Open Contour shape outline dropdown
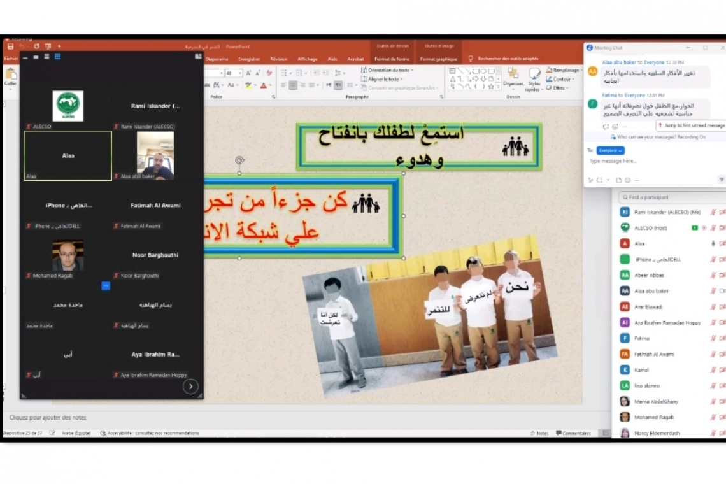This screenshot has height=484, width=726. [x=560, y=79]
